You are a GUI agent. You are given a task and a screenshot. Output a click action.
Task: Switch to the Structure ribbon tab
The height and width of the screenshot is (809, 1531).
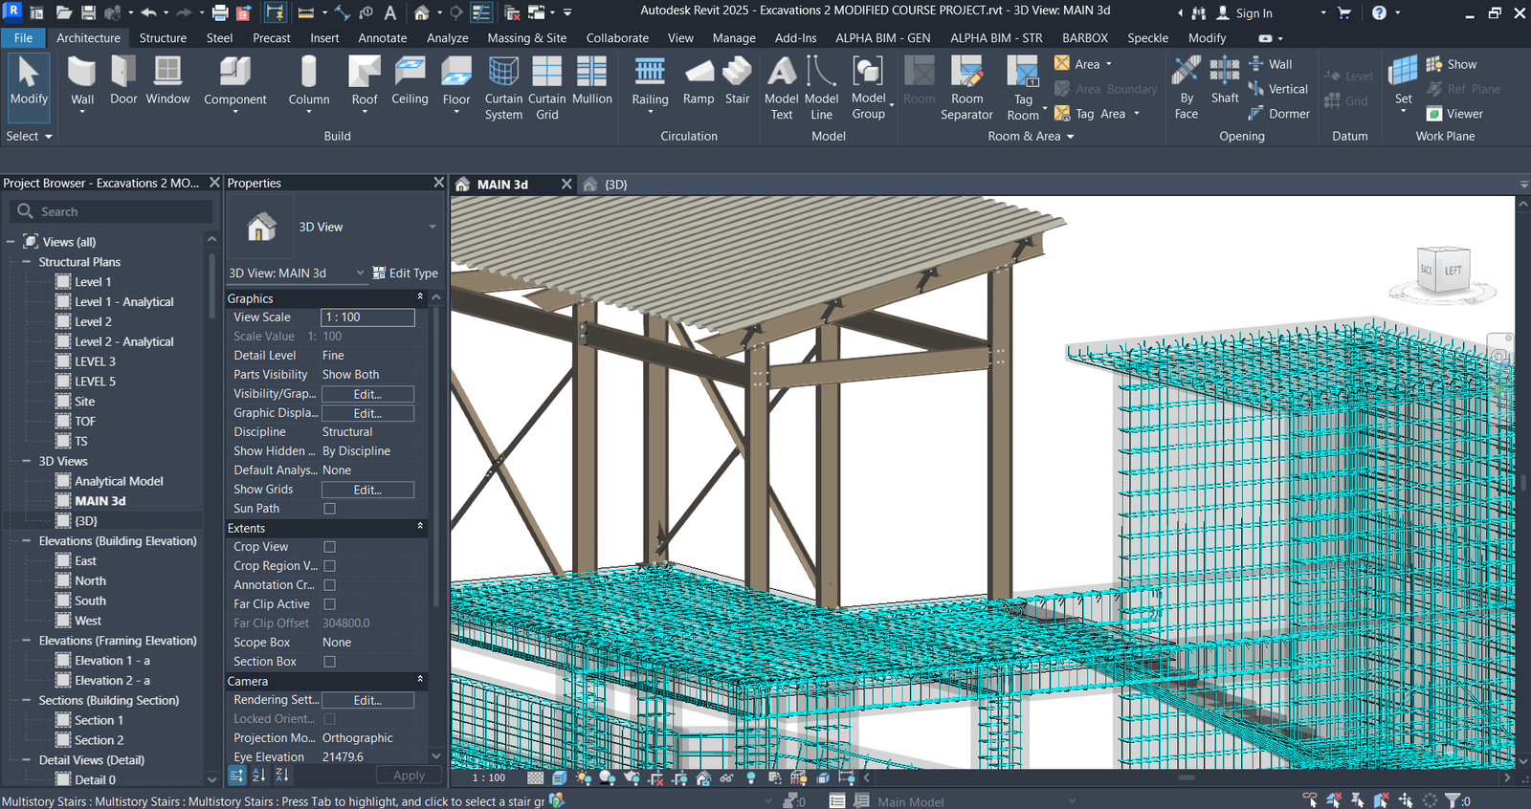[x=163, y=38]
